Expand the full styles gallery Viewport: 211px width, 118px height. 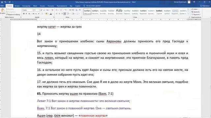(x=188, y=14)
